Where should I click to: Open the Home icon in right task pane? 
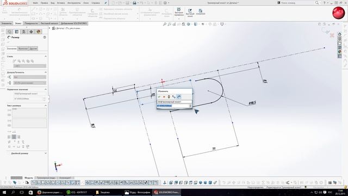click(x=339, y=34)
